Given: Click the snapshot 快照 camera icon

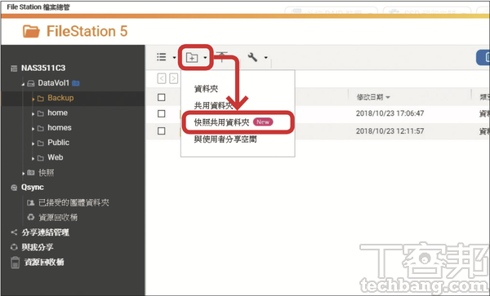Looking at the screenshot, I should 31,173.
